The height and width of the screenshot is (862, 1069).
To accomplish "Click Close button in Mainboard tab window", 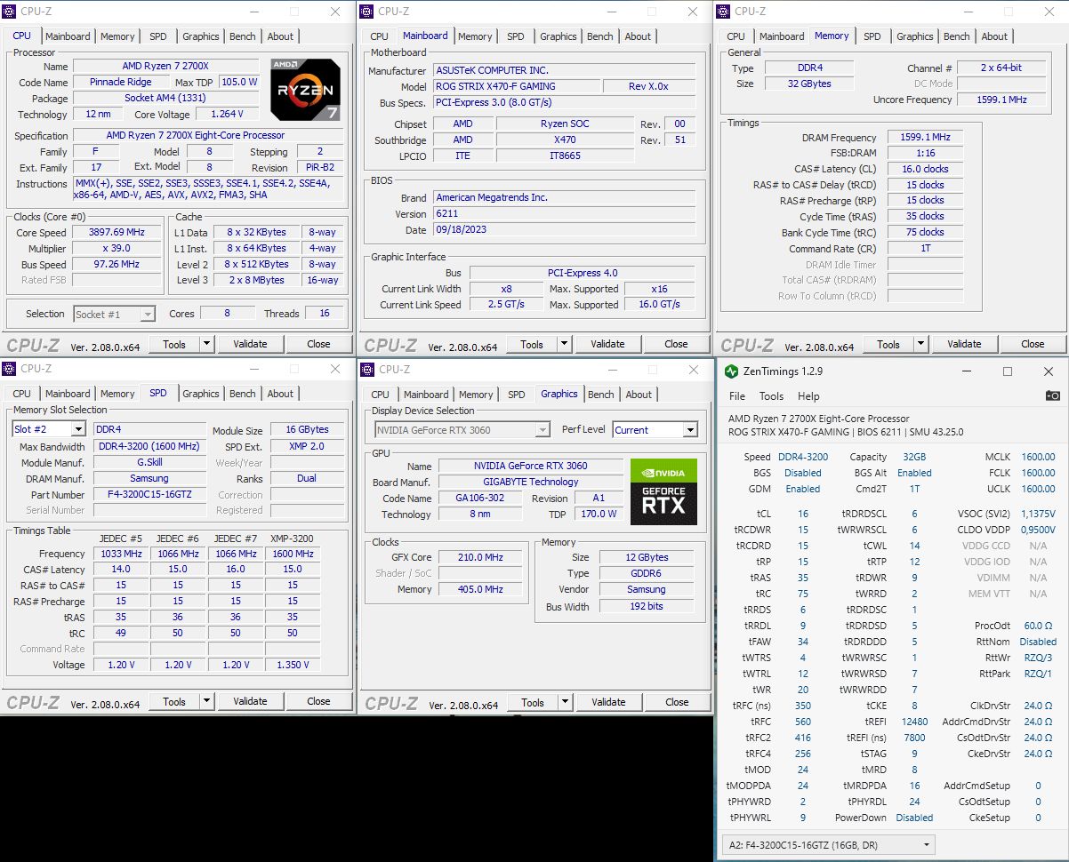I will click(676, 344).
